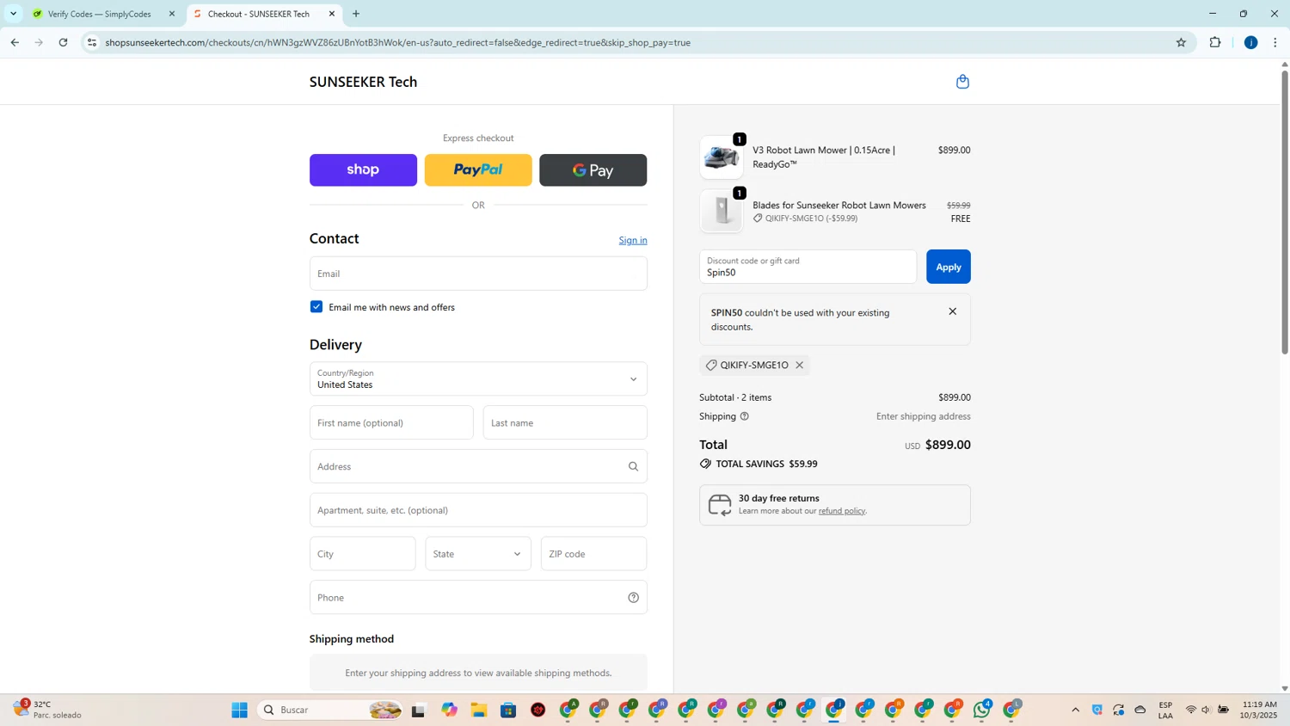Image resolution: width=1290 pixels, height=726 pixels.
Task: Click the ZIP code field
Action: [594, 554]
